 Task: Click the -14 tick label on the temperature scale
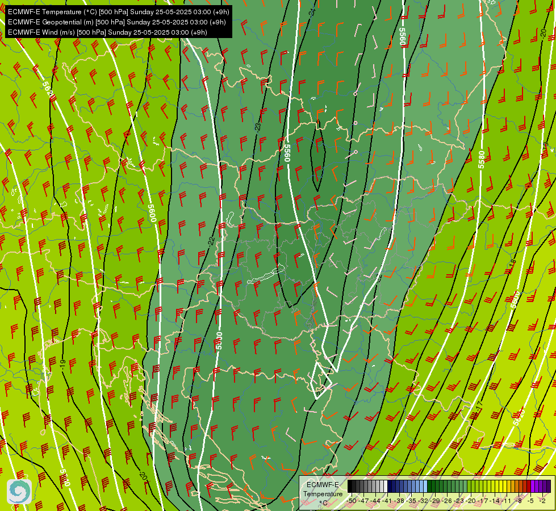tap(495, 501)
